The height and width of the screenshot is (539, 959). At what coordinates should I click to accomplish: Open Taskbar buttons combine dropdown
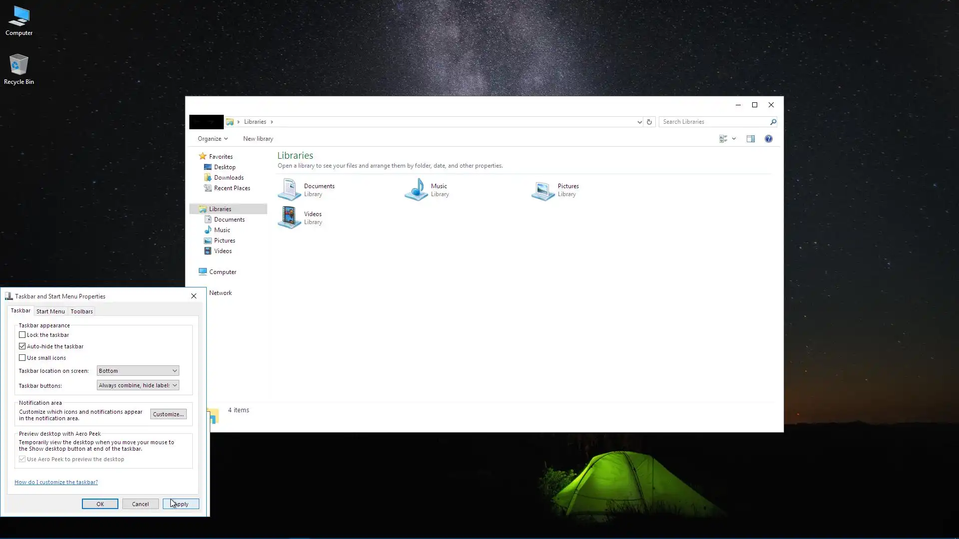click(x=138, y=385)
